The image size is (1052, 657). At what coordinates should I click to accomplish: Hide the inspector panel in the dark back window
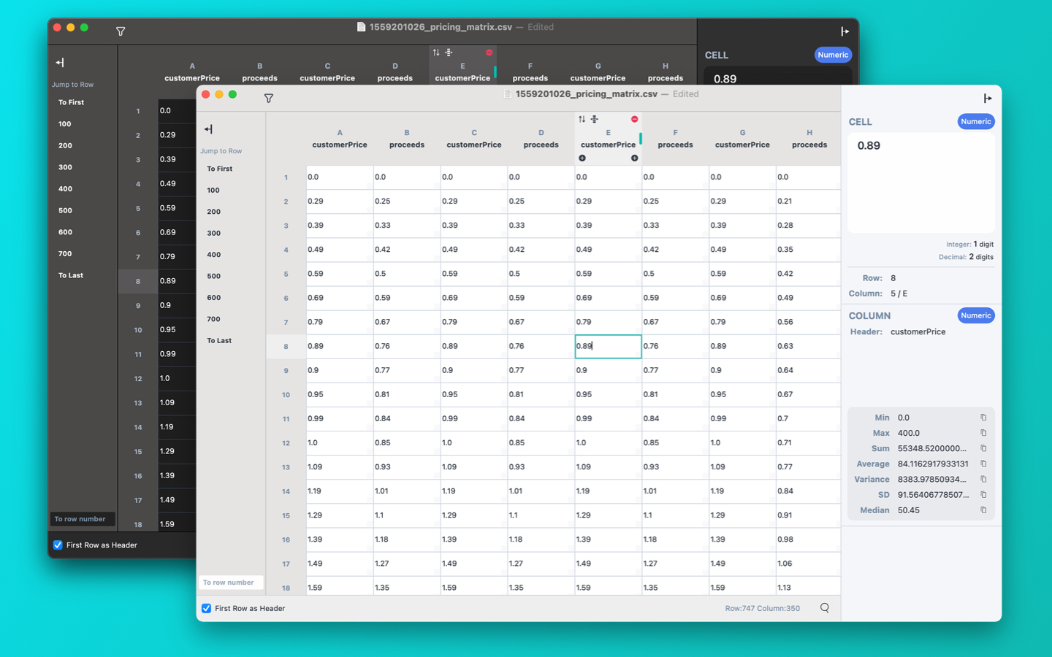tap(845, 31)
